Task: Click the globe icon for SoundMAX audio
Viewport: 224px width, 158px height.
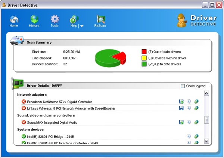Action: click(196, 122)
